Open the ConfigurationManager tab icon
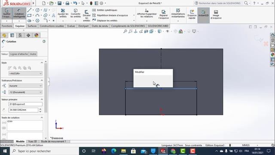 click(x=20, y=35)
